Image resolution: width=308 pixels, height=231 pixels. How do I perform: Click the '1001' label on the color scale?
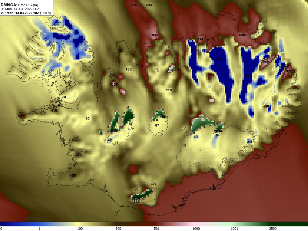click(x=234, y=229)
